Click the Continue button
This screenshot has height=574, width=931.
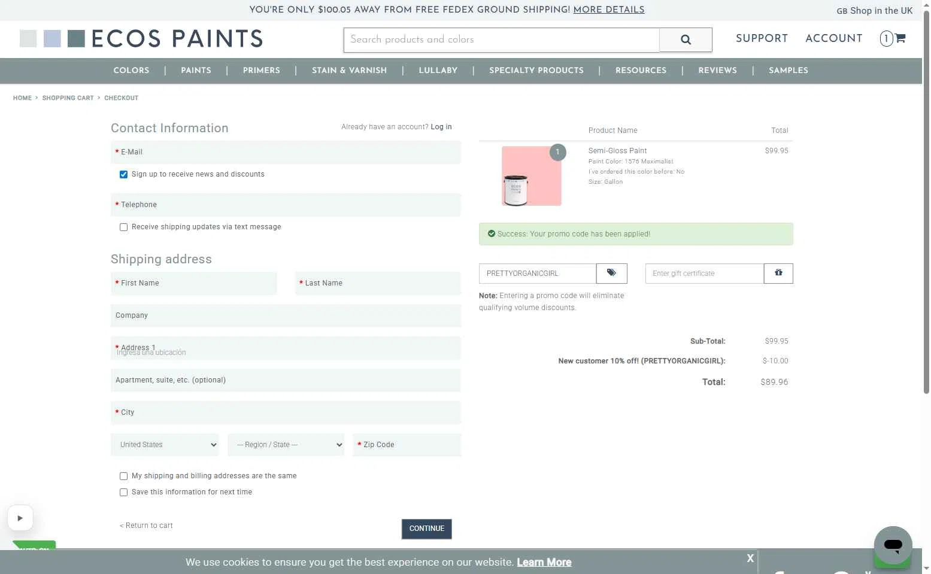tap(426, 529)
